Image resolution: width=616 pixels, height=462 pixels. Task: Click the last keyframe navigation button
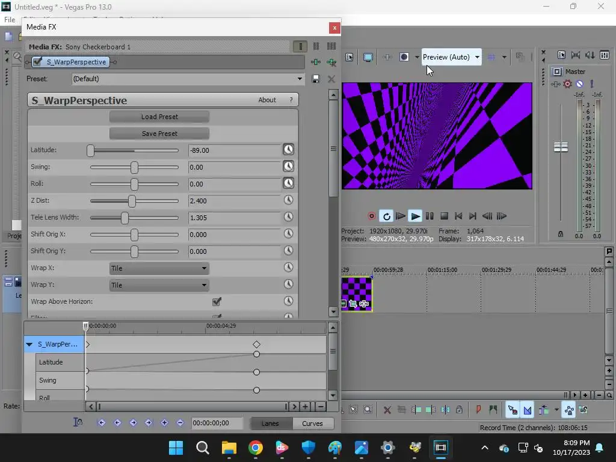coord(149,423)
